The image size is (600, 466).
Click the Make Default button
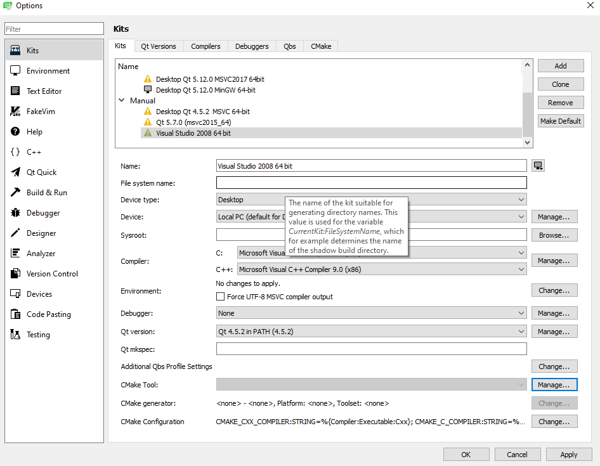pyautogui.click(x=561, y=121)
